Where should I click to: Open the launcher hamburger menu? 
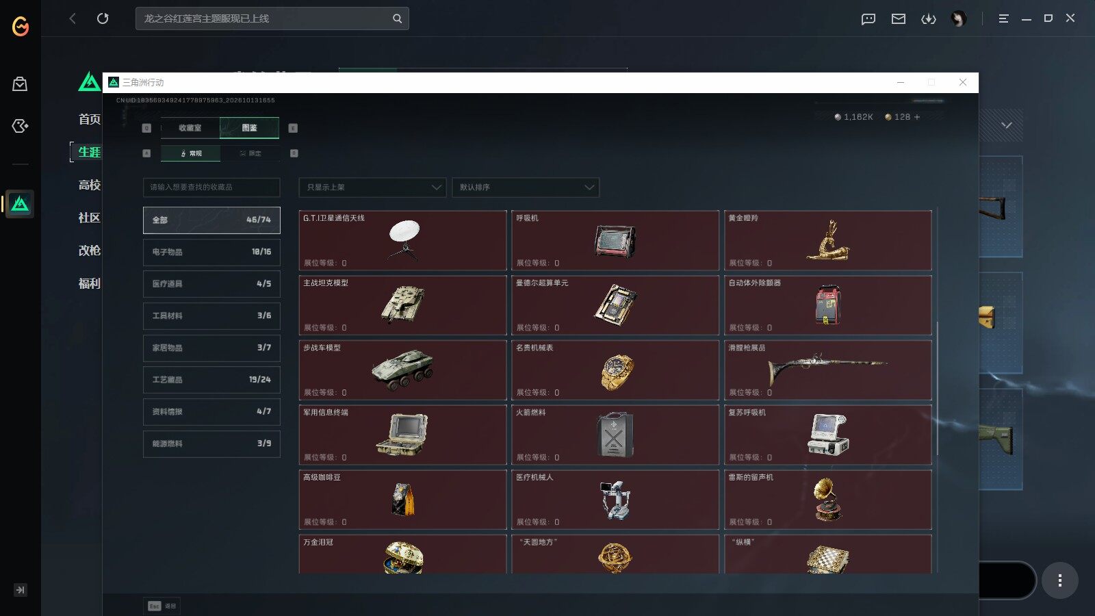pyautogui.click(x=1003, y=19)
